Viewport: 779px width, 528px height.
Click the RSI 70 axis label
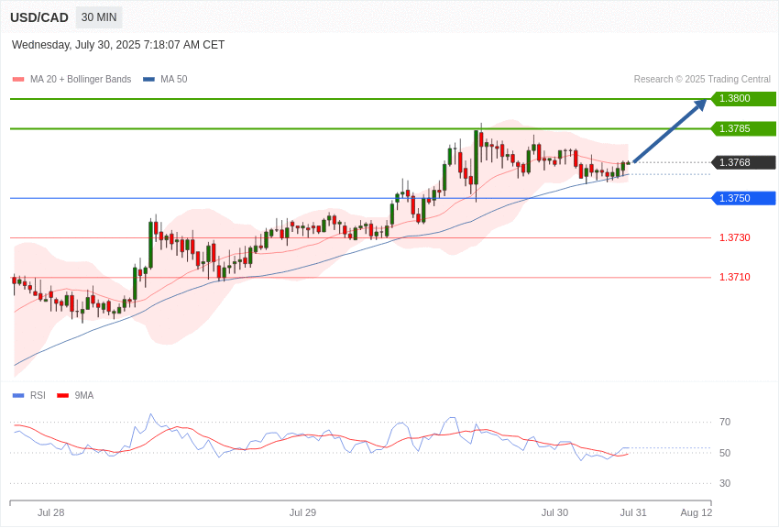tap(725, 423)
